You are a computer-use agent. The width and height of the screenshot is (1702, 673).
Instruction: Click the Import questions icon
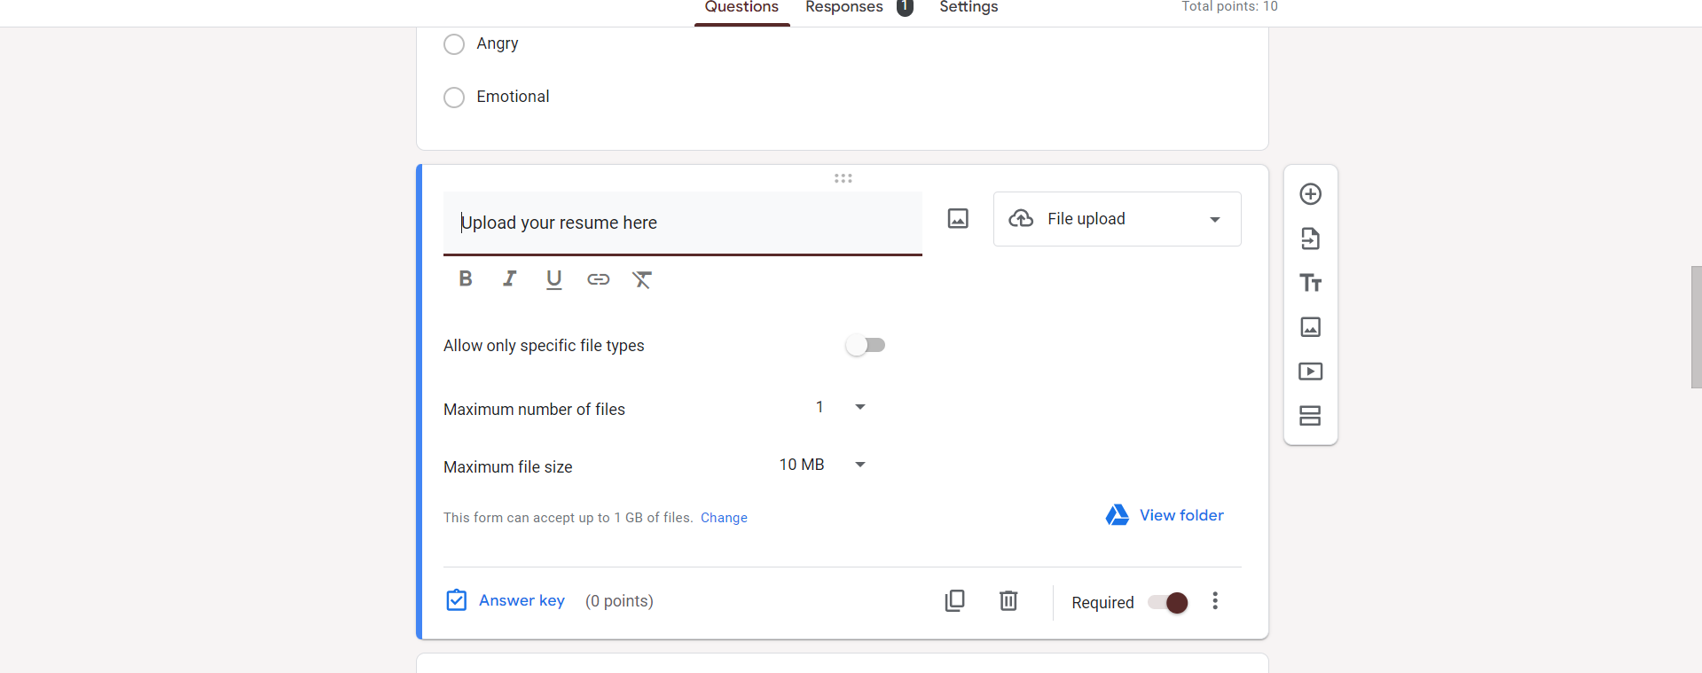pyautogui.click(x=1310, y=239)
